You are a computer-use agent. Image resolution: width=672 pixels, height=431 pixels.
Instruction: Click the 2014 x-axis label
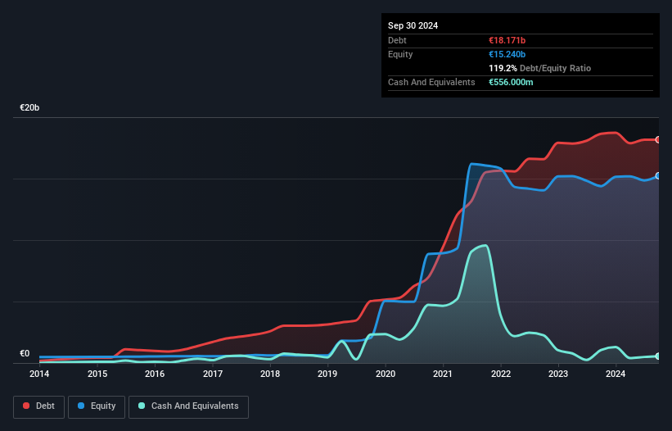pos(39,374)
